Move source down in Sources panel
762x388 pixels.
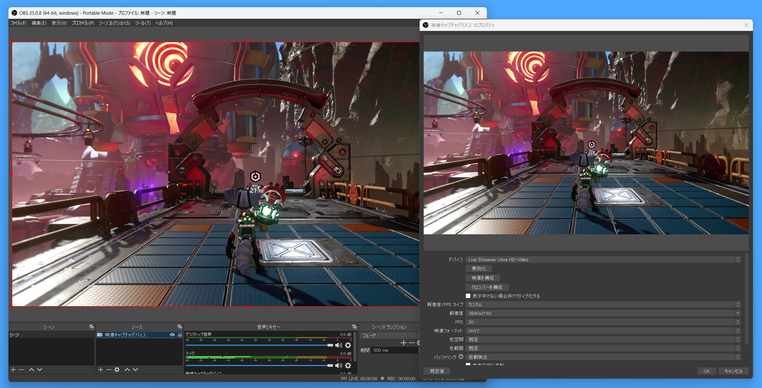click(135, 370)
